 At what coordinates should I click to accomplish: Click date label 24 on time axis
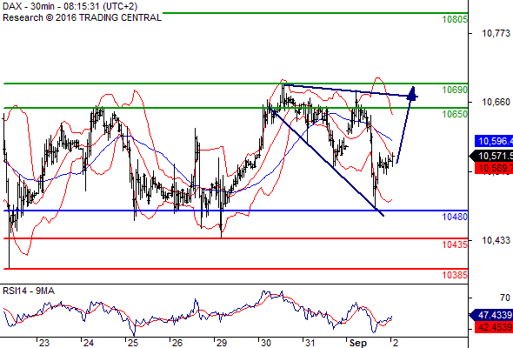89,343
